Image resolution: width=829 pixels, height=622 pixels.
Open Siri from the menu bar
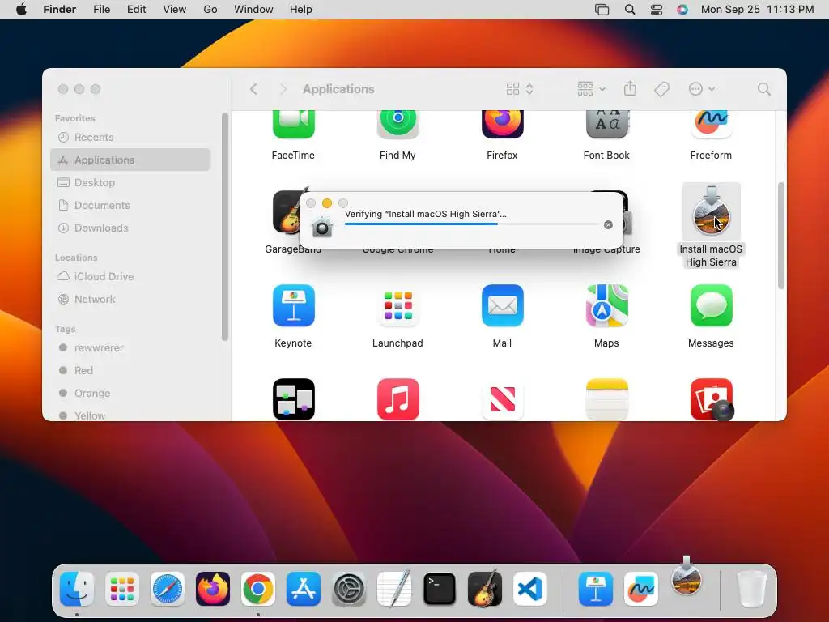[x=682, y=10]
